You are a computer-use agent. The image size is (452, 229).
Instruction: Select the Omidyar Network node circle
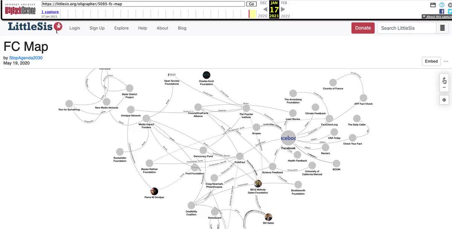[131, 109]
